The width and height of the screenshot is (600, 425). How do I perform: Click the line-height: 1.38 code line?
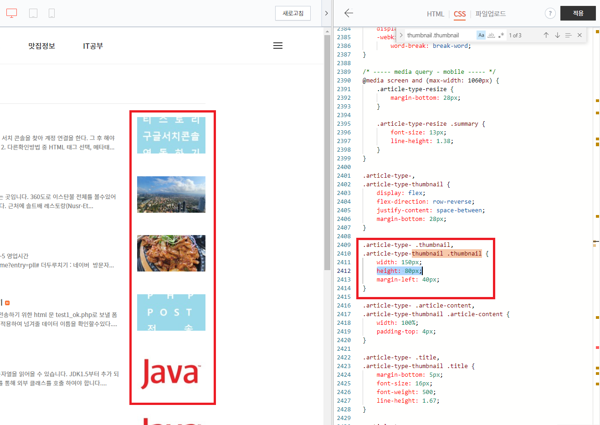pyautogui.click(x=422, y=141)
